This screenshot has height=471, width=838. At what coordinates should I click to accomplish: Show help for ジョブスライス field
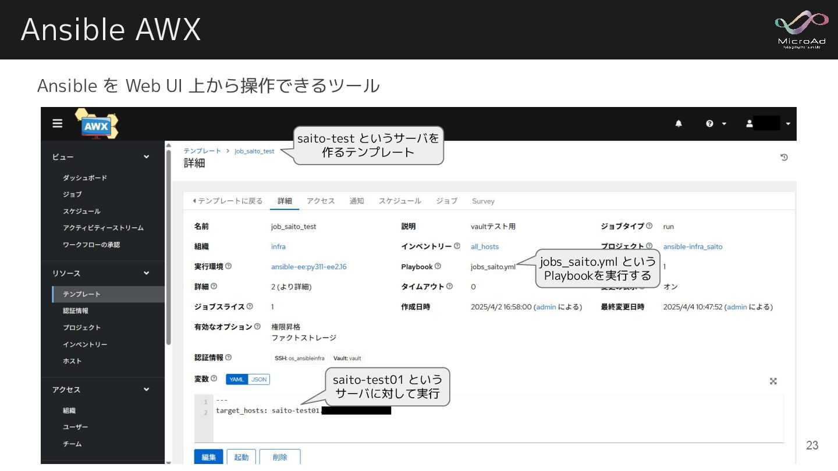[250, 306]
